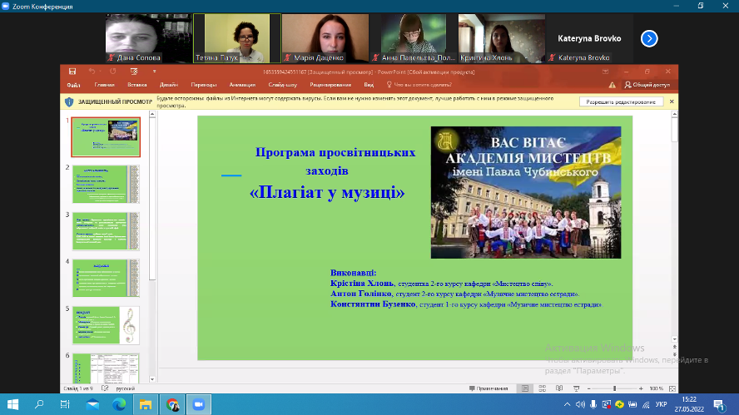Open Chrome from the taskbar

click(x=172, y=404)
